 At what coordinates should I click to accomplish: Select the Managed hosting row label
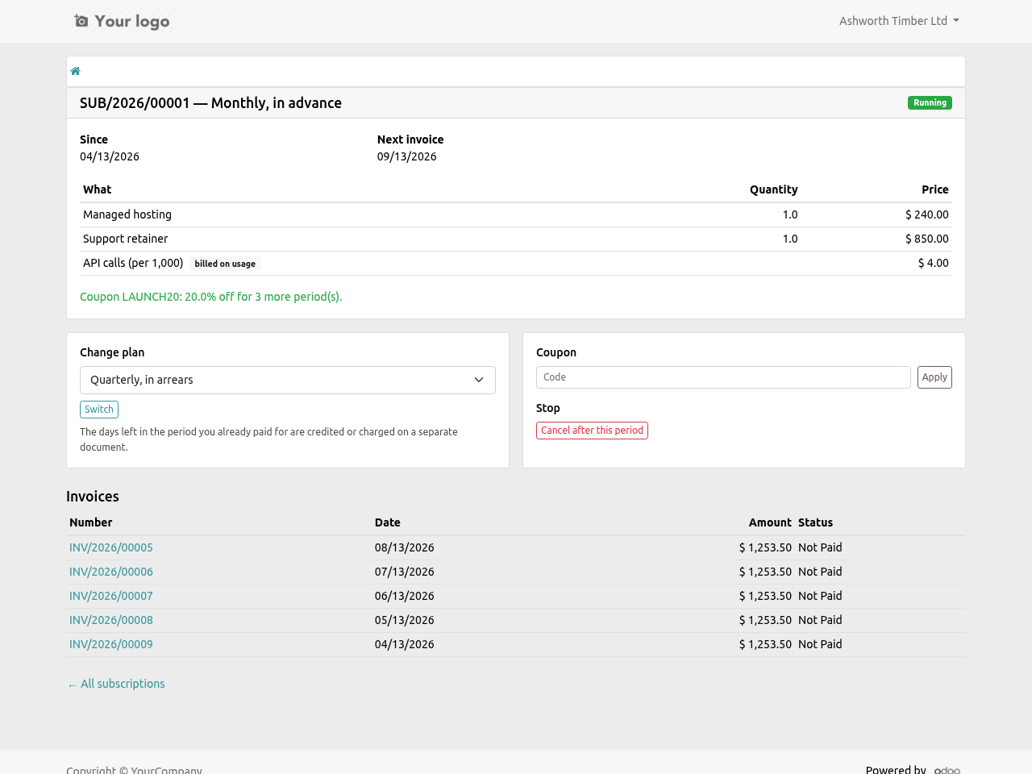127,214
